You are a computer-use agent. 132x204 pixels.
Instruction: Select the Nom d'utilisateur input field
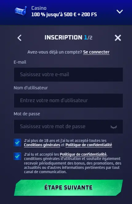click(x=68, y=100)
